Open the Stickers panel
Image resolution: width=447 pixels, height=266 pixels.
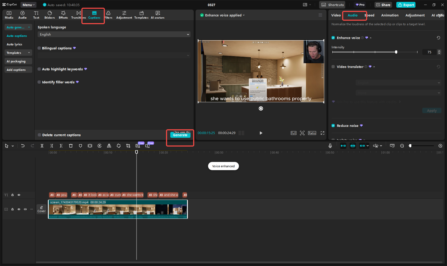[x=49, y=15]
